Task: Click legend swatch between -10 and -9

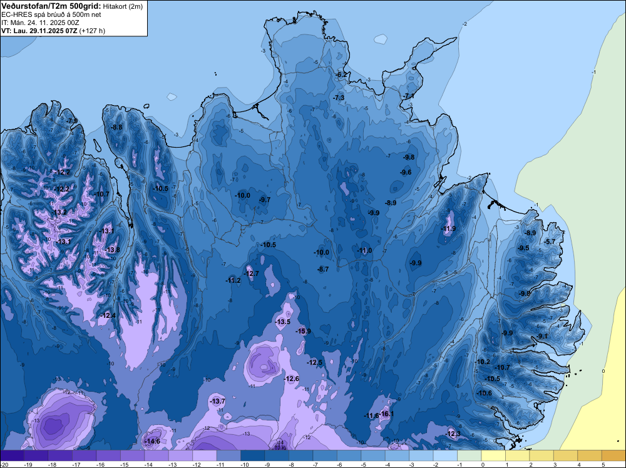Action: pos(253,455)
